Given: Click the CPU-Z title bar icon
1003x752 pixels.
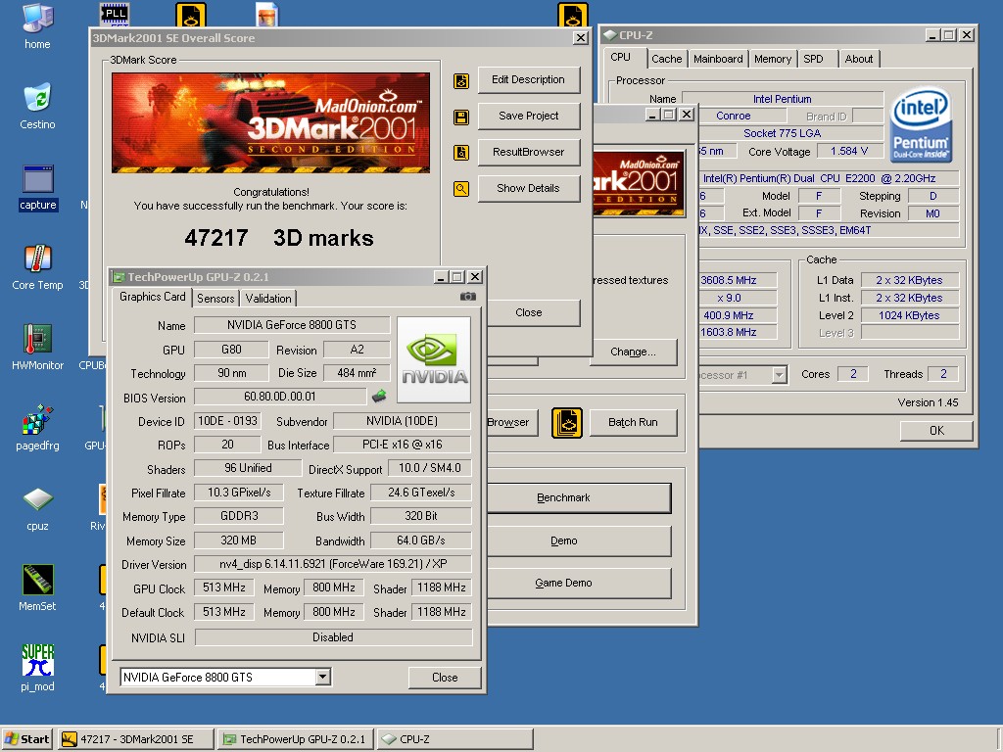Looking at the screenshot, I should point(609,35).
